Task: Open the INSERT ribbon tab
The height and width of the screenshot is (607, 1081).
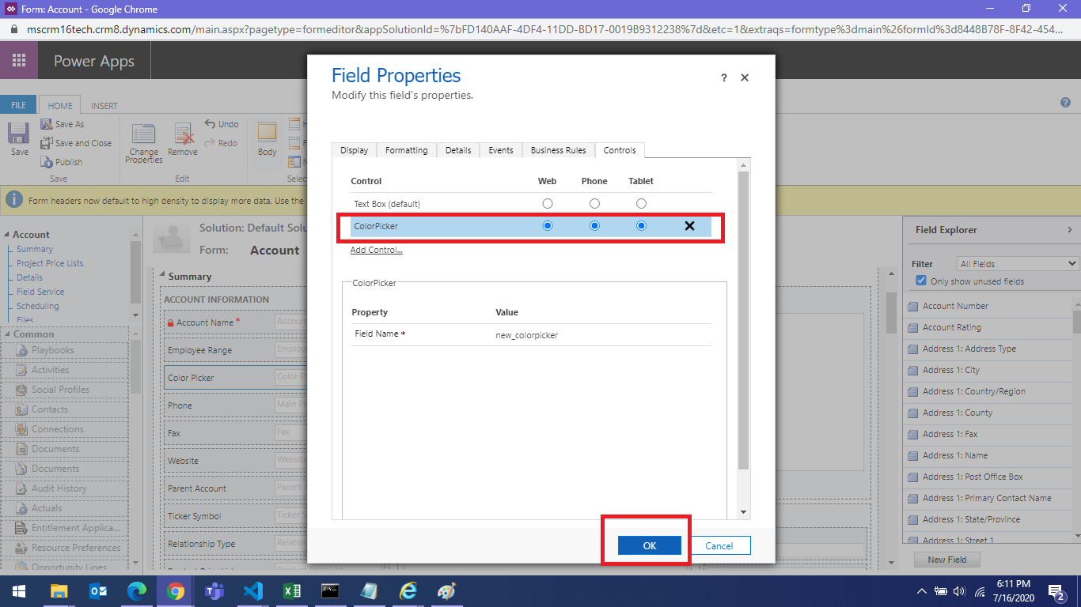Action: coord(103,104)
